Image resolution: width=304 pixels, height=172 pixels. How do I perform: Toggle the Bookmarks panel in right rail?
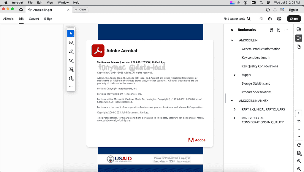click(299, 38)
